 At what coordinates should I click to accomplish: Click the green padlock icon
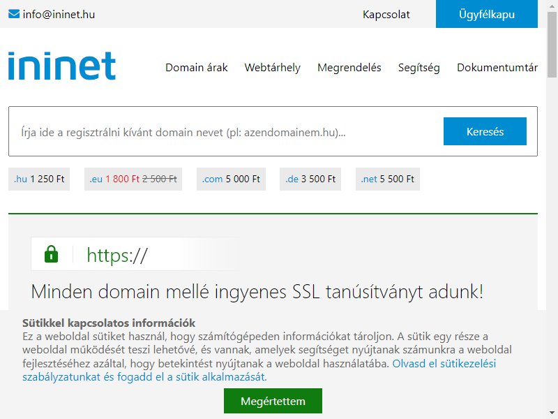(51, 254)
